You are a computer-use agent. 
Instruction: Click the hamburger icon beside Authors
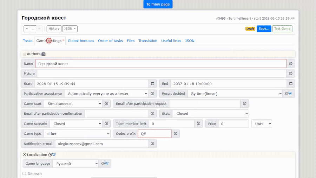[24, 54]
